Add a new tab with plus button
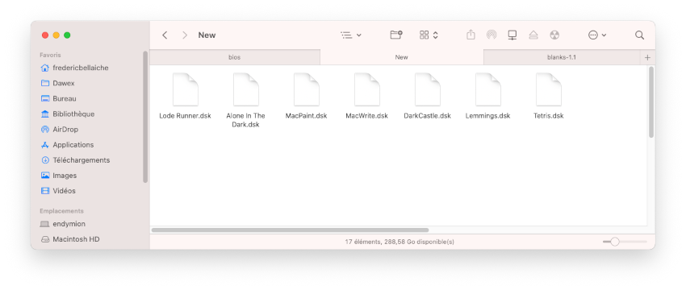Screen dimensions: 686x290 647,57
